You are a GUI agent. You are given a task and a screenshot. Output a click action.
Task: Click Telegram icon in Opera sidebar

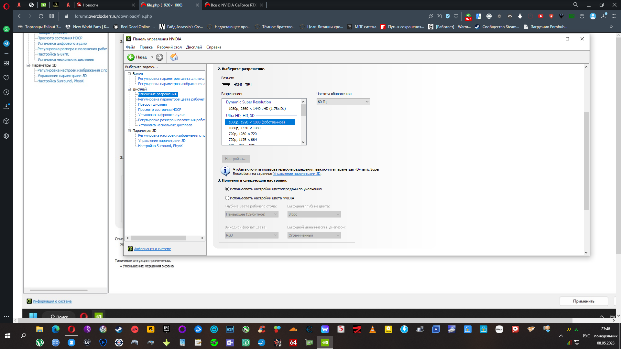[x=6, y=44]
